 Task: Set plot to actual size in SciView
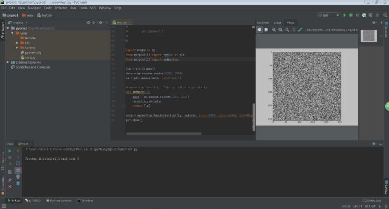point(287,30)
